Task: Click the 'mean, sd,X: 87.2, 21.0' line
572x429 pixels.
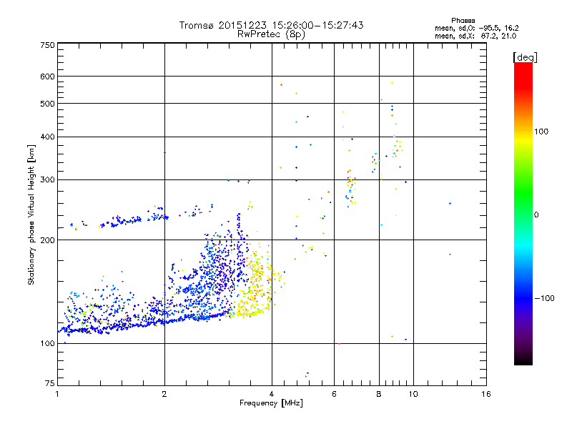Action: (x=475, y=36)
